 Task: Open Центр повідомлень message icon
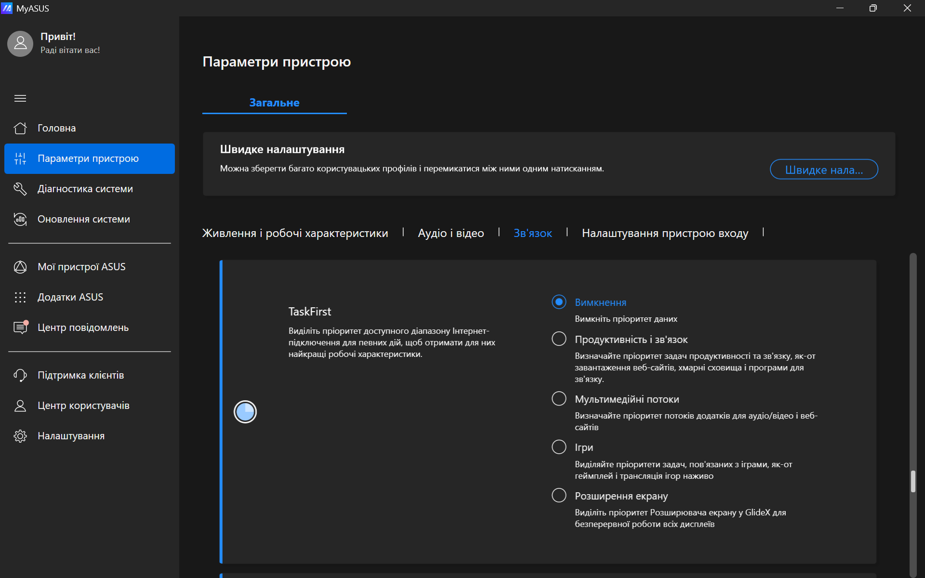[20, 328]
